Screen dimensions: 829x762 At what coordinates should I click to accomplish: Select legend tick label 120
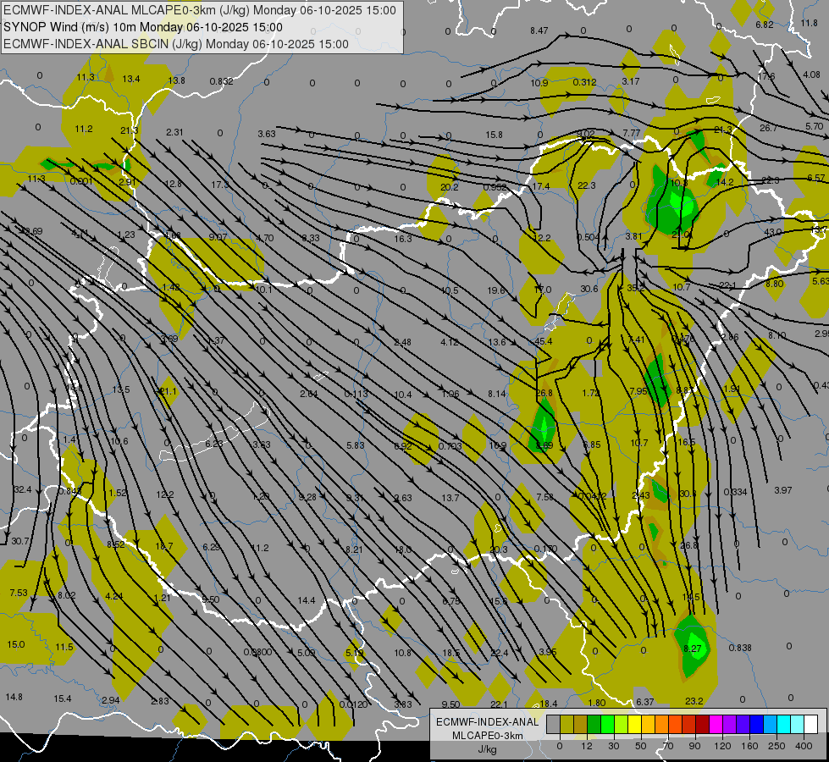722,746
